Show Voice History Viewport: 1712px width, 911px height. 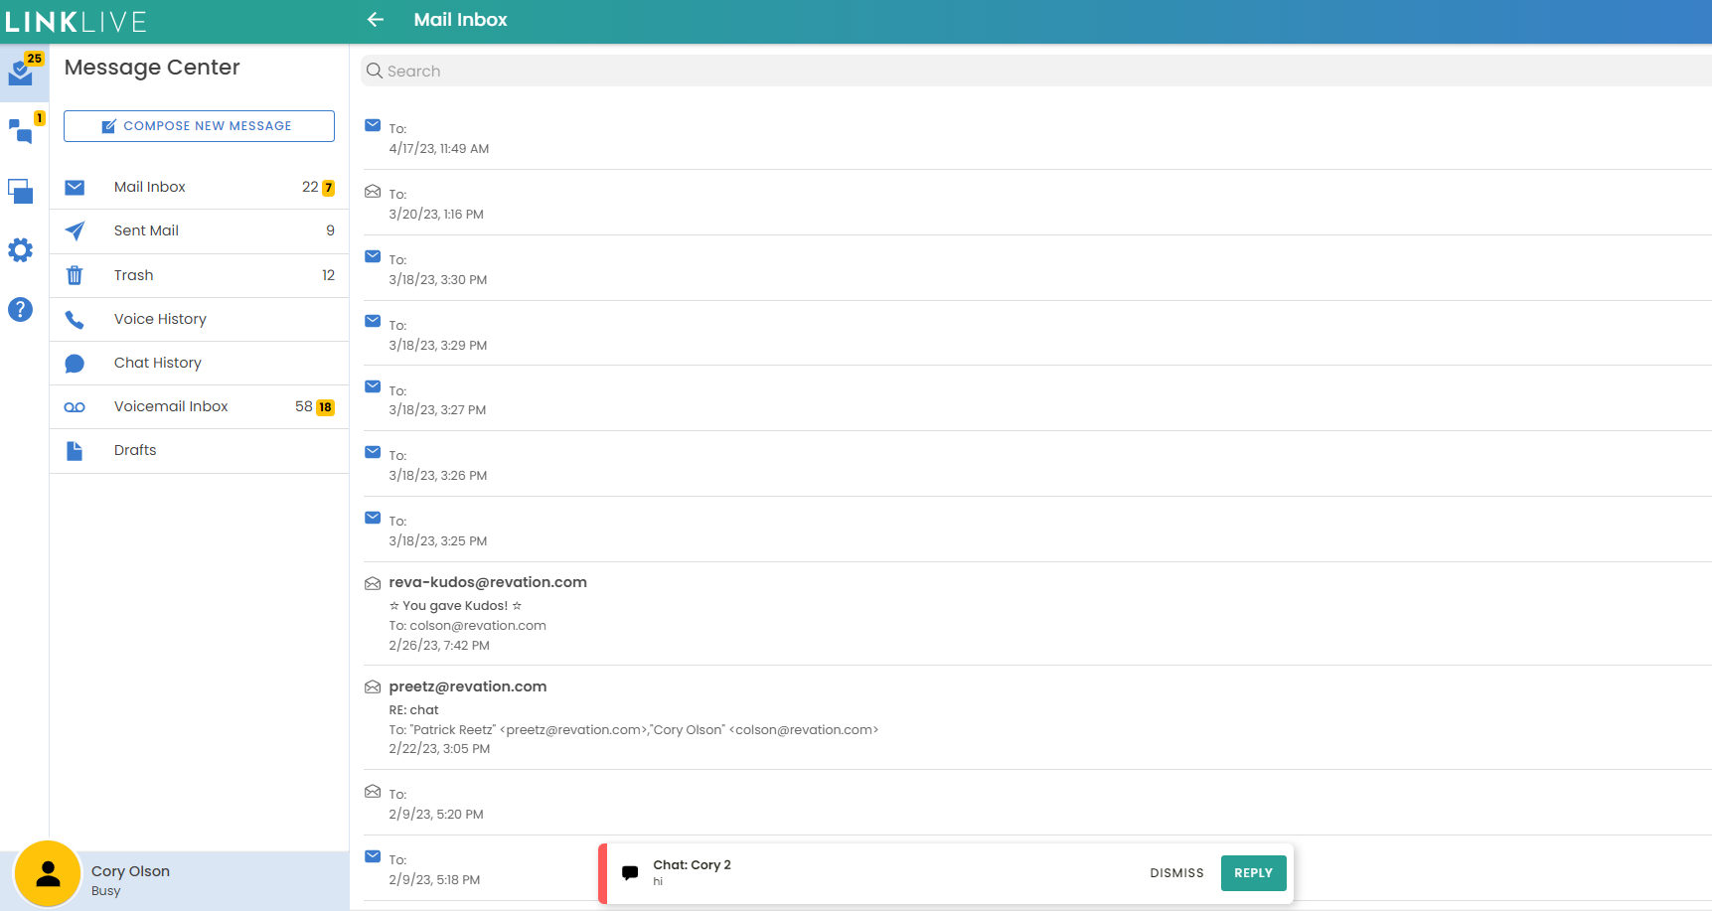(x=160, y=319)
